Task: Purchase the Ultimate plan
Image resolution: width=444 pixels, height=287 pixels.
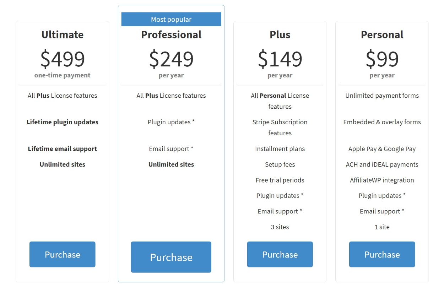Action: coord(62,254)
